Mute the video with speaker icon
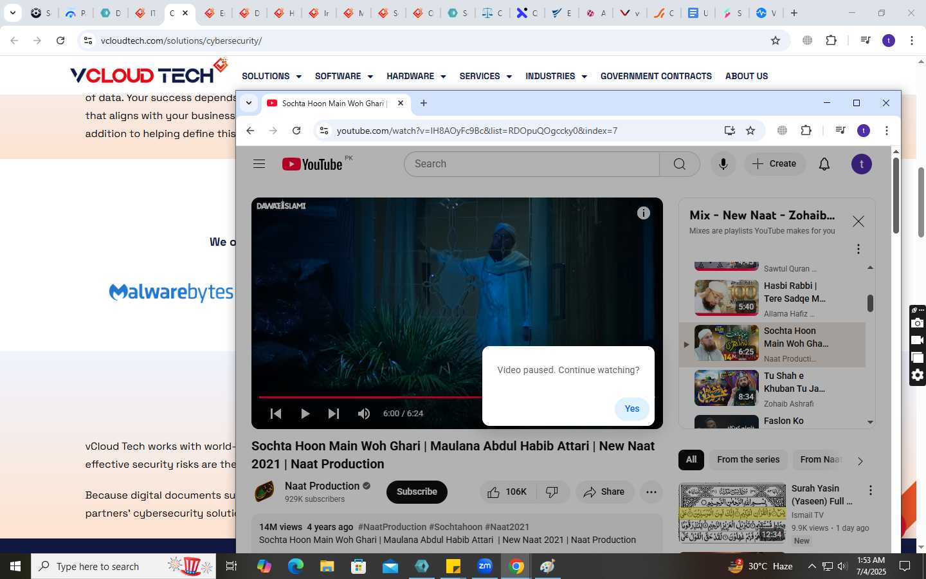926x579 pixels. coord(364,414)
